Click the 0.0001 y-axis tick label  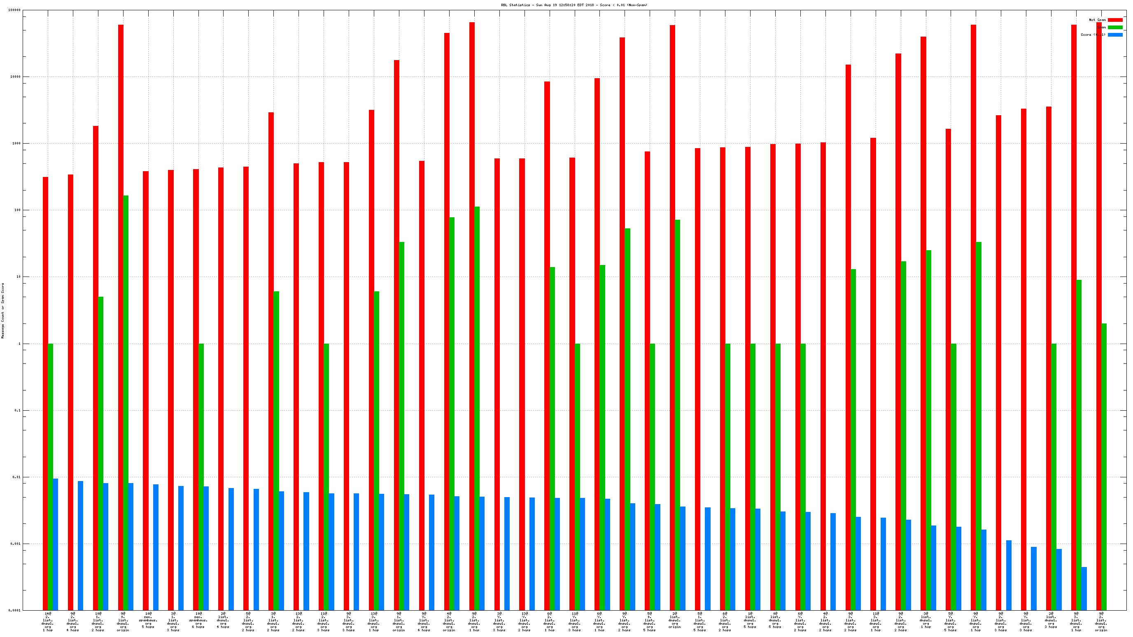tap(15, 610)
